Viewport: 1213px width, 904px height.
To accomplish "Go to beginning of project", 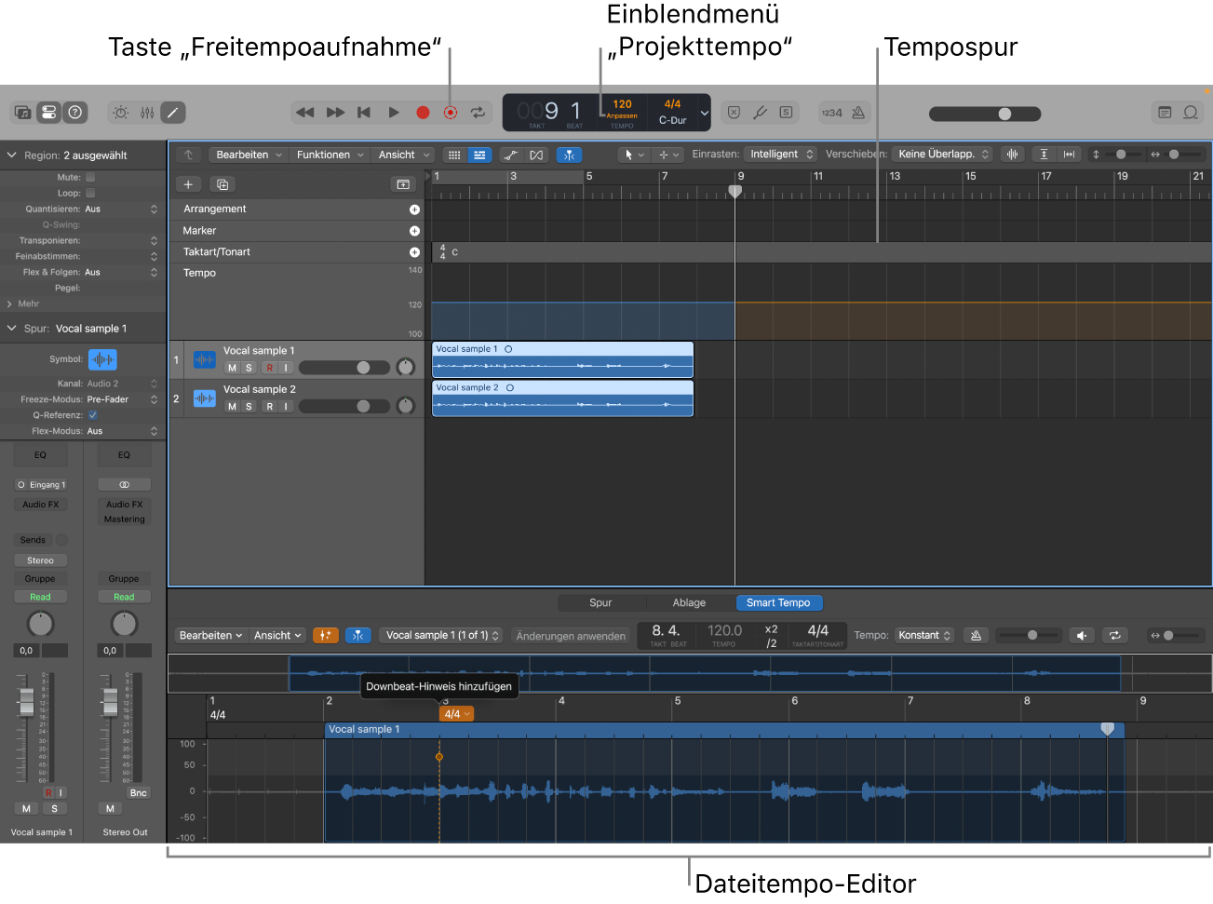I will click(x=364, y=113).
